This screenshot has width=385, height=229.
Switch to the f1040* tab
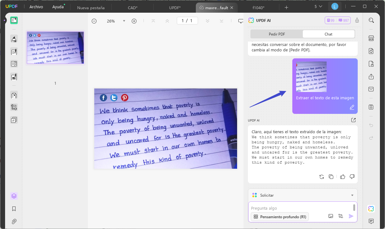258,8
